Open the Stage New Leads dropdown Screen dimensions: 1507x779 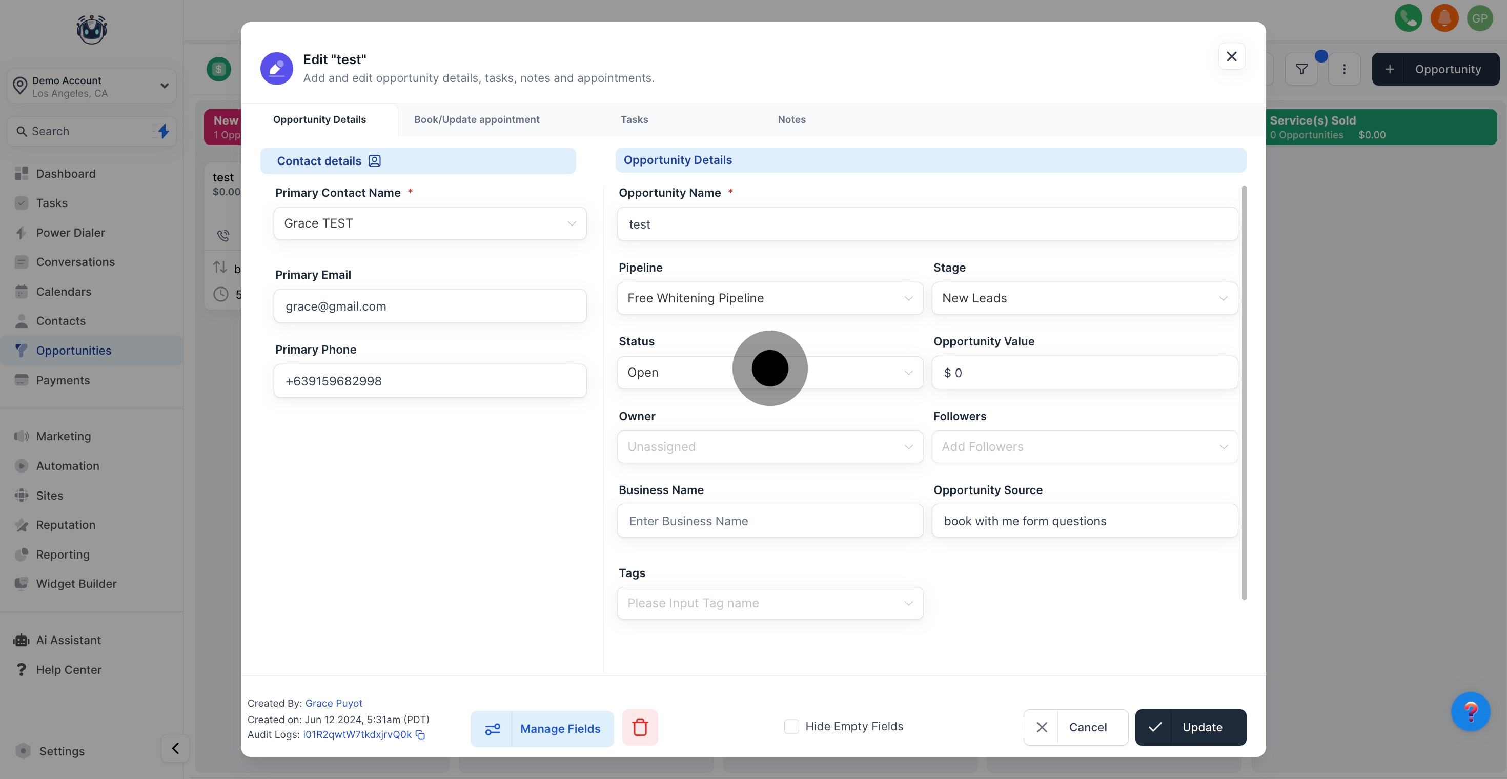(1084, 298)
